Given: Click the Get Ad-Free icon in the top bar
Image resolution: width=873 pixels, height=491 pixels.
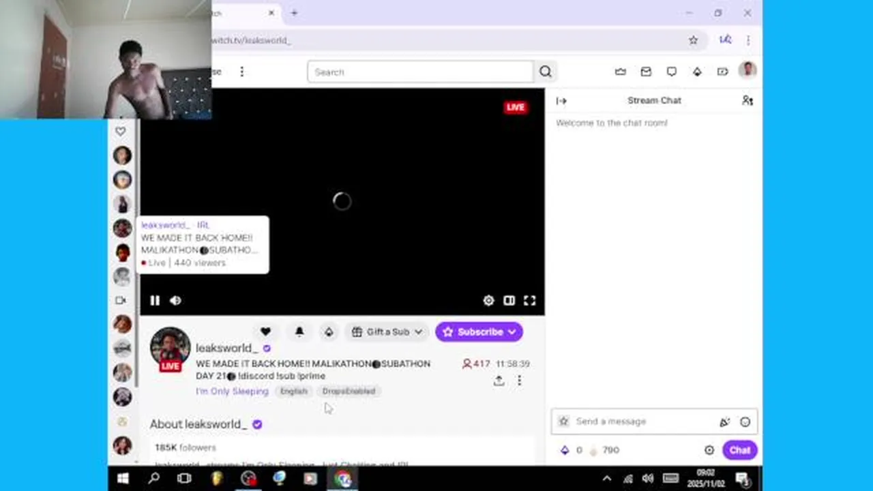Looking at the screenshot, I should click(x=722, y=72).
